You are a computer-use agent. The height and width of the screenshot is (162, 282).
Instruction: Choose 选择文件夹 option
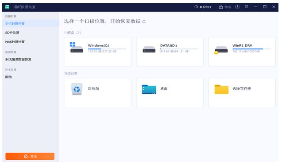coord(242,89)
